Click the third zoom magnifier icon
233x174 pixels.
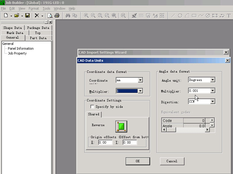[x=100, y=15]
